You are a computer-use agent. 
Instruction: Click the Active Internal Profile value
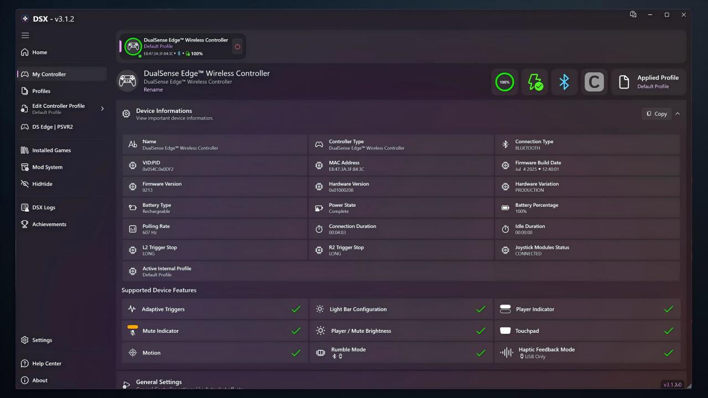[x=157, y=275]
